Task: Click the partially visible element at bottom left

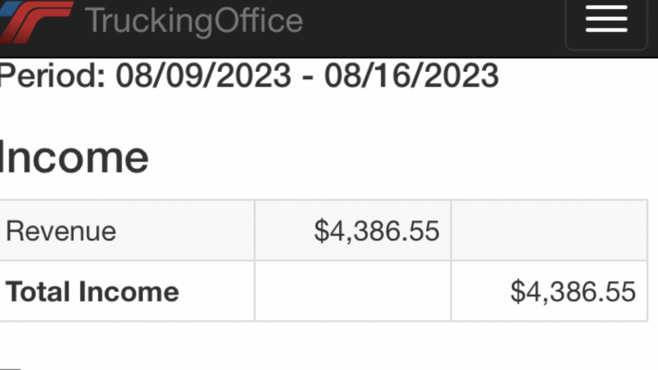Action: pyautogui.click(x=10, y=367)
